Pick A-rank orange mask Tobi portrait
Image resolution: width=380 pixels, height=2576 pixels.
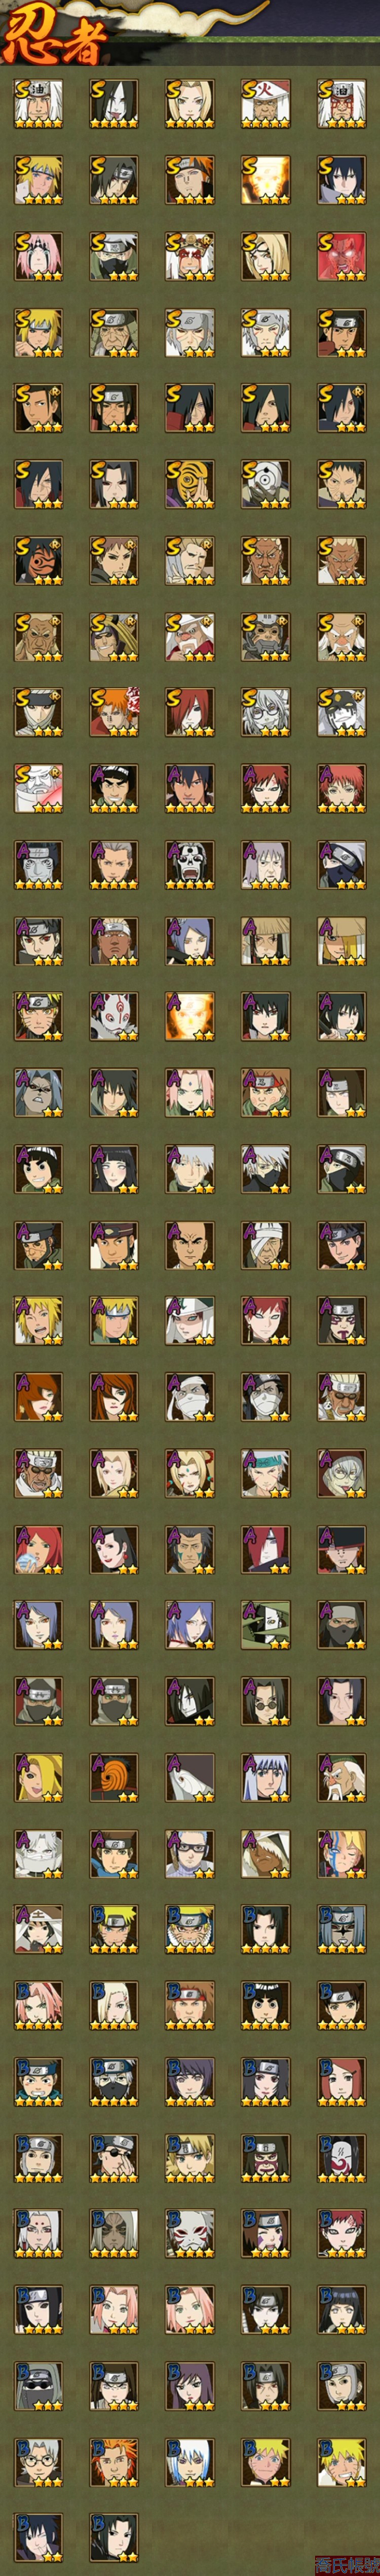114,1776
